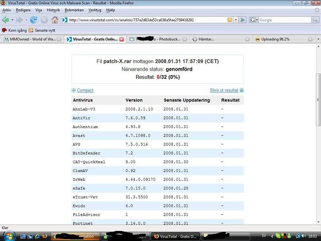Click the RSS feed icon in address bar

click(x=230, y=20)
